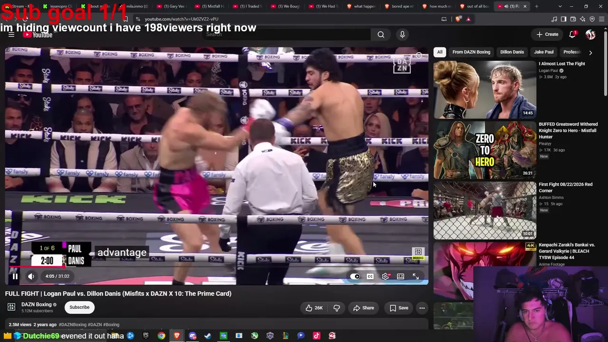Switch to the 'bored ape nf' tab
608x342 pixels.
[x=399, y=6]
